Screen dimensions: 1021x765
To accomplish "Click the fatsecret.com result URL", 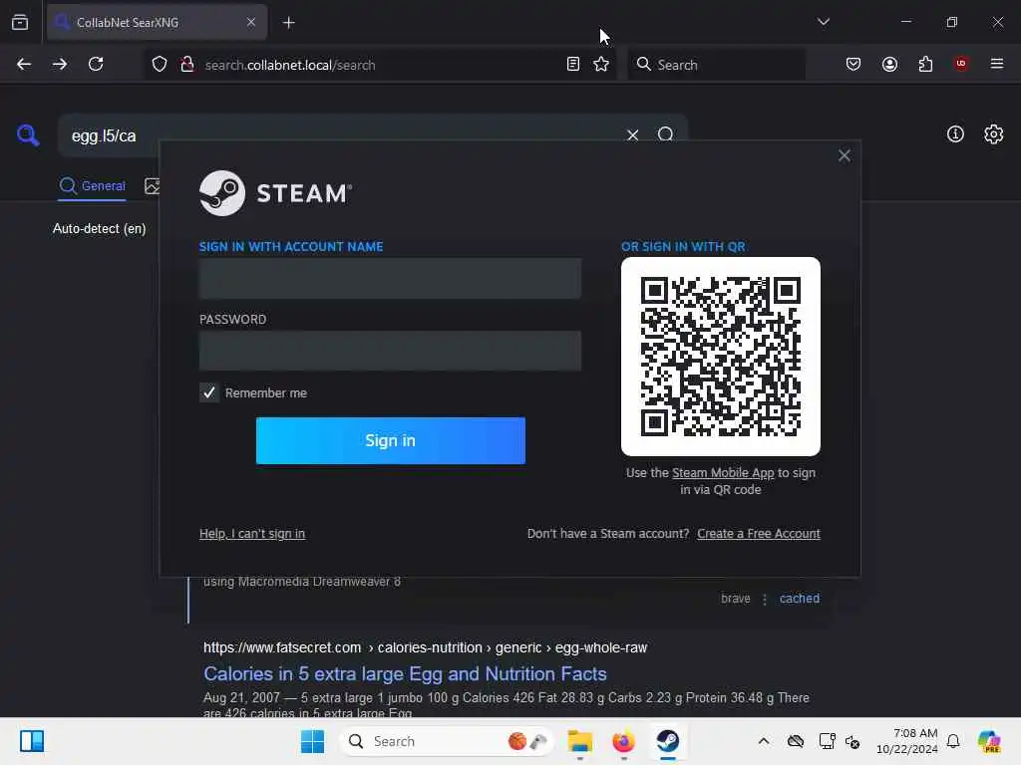I will (x=425, y=647).
